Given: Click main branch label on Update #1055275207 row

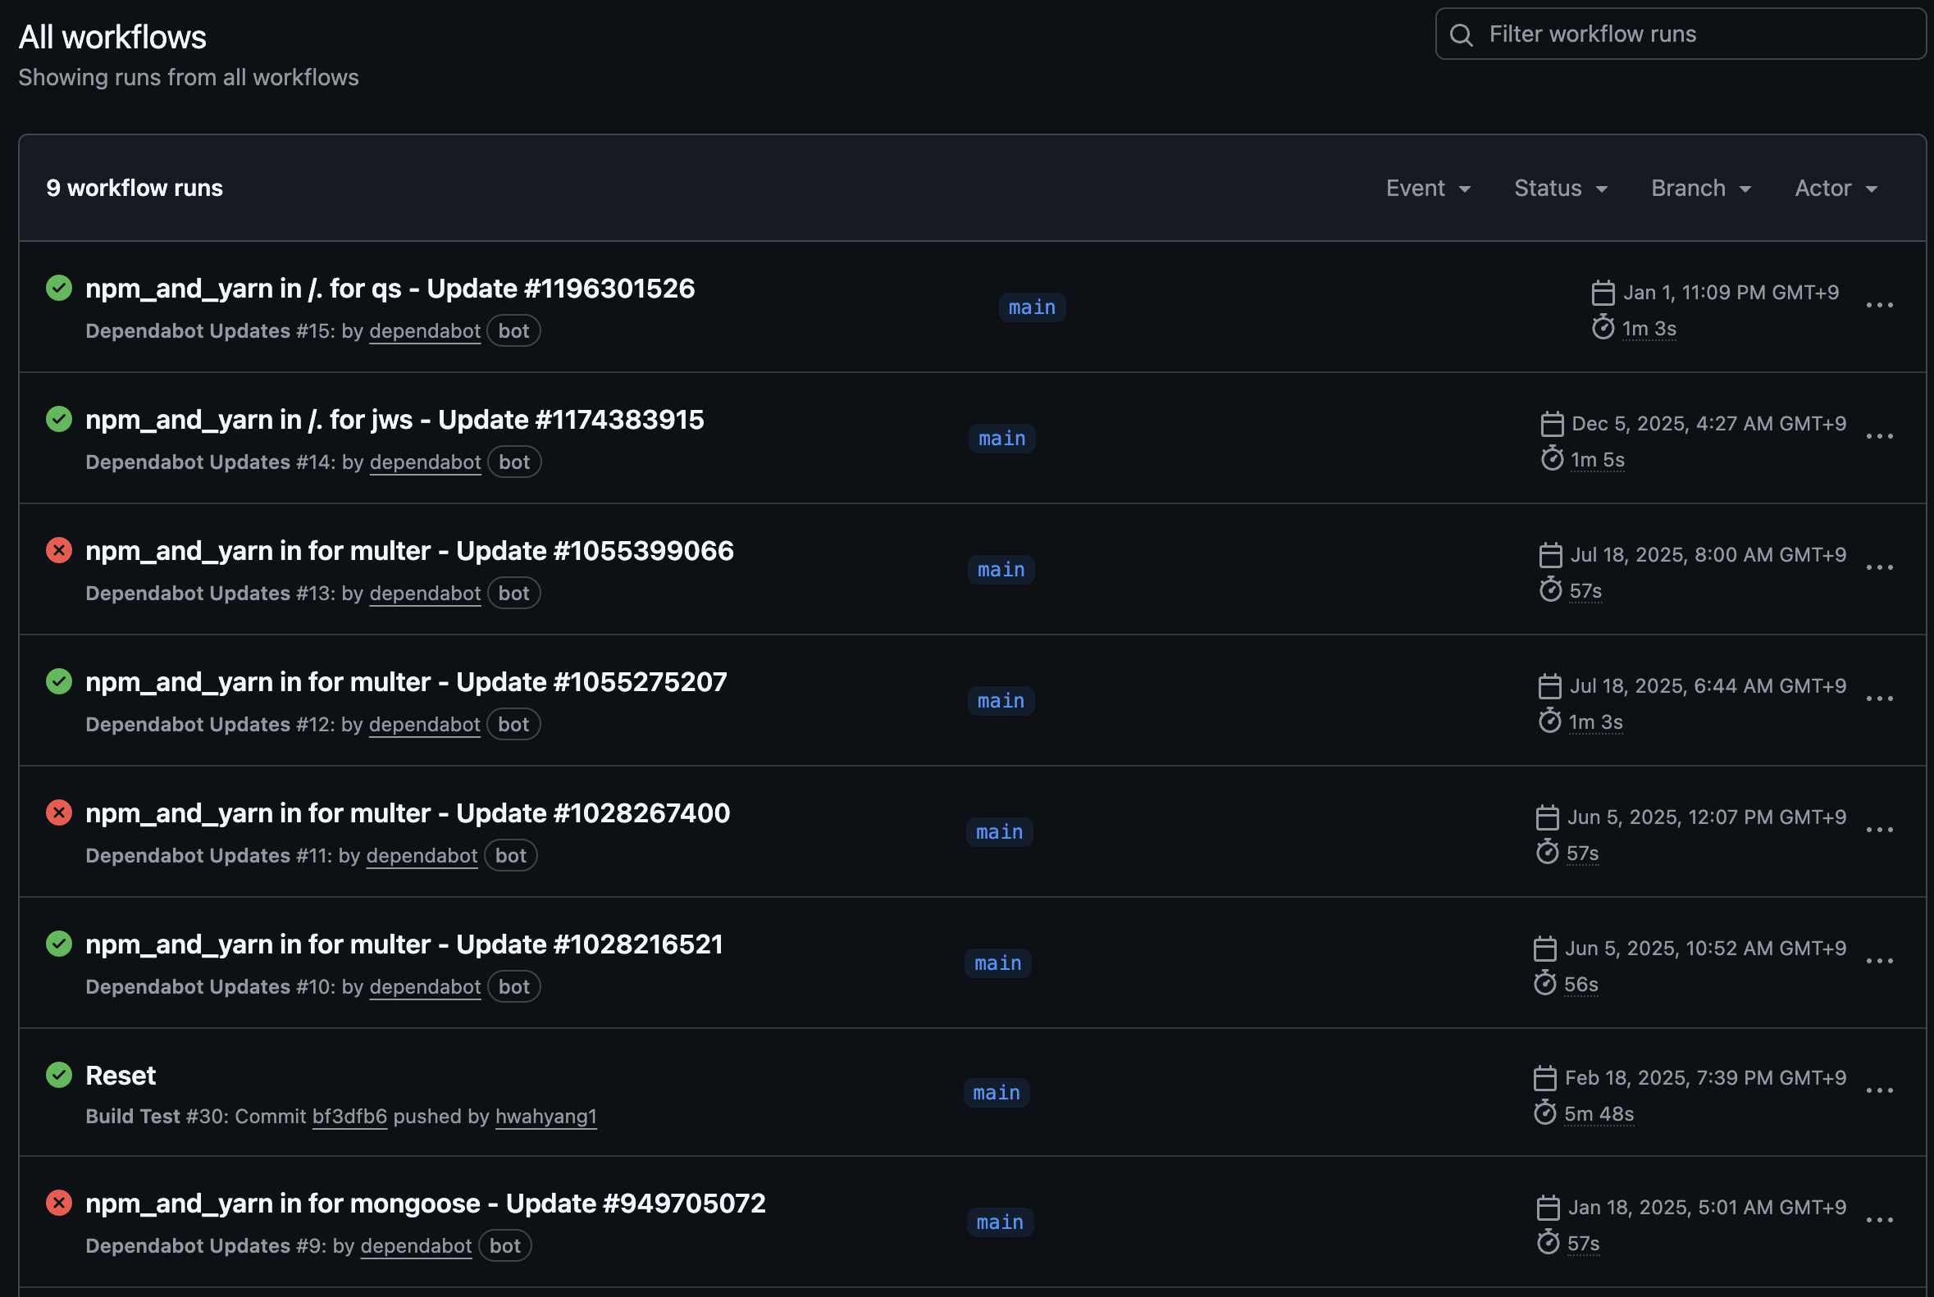Looking at the screenshot, I should click(x=1001, y=702).
